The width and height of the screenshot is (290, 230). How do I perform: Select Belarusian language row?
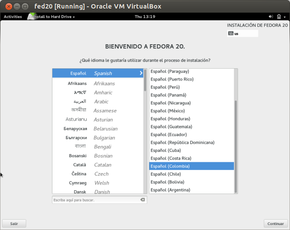(x=98, y=129)
